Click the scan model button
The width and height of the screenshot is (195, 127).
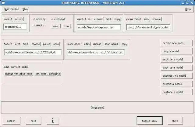tap(112, 44)
